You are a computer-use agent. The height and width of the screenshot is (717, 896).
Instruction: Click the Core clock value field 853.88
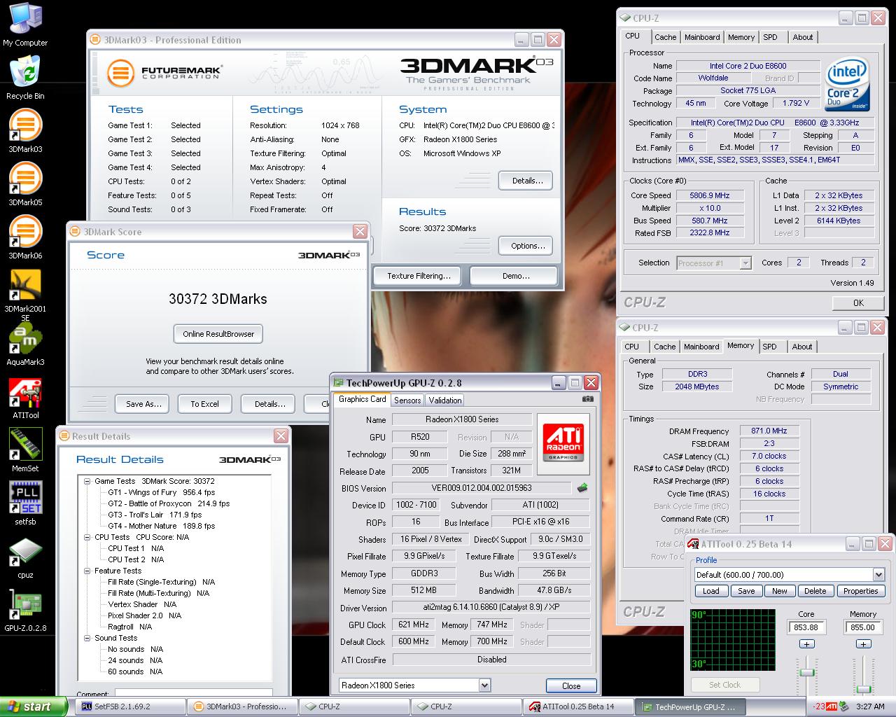coord(806,627)
